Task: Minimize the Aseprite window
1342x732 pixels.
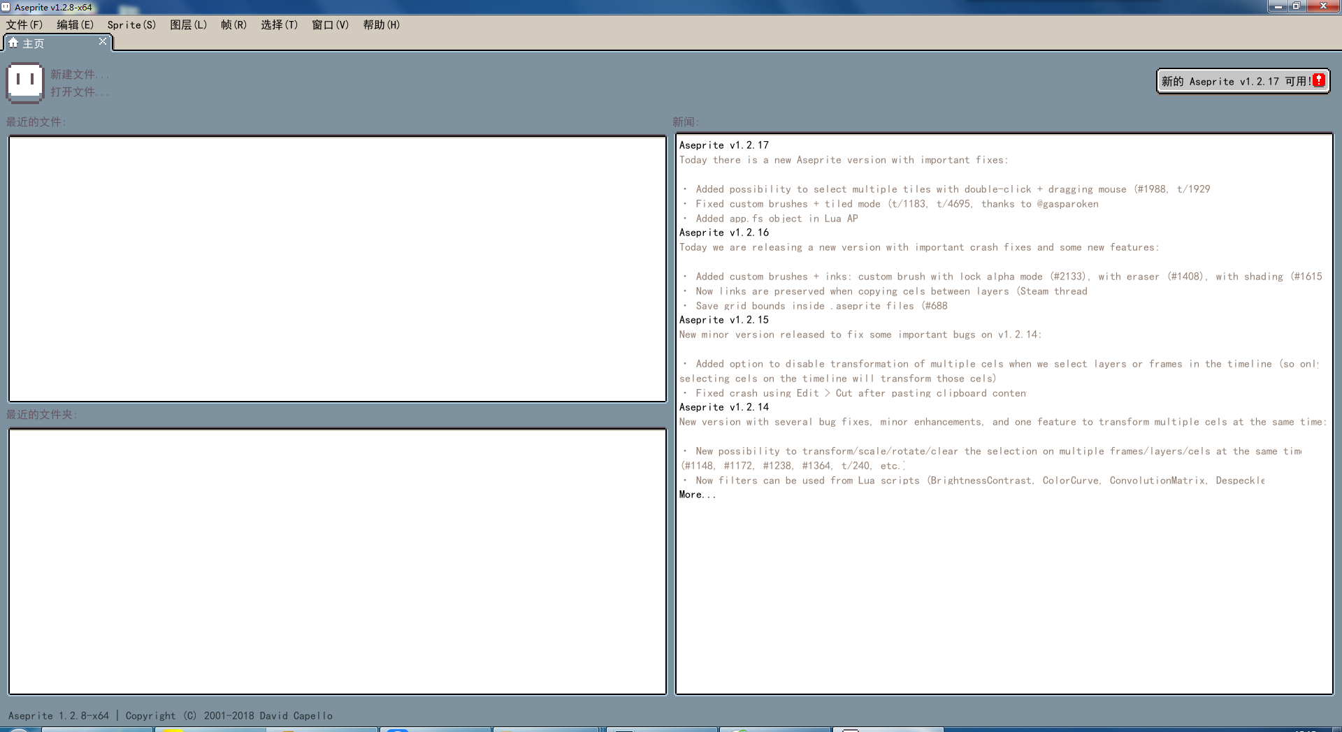Action: pyautogui.click(x=1278, y=6)
